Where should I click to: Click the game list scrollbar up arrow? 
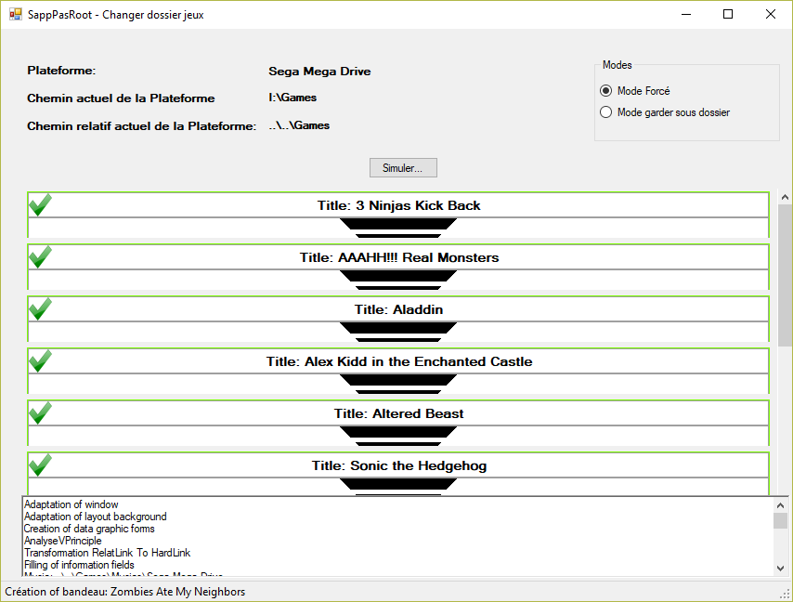point(785,198)
